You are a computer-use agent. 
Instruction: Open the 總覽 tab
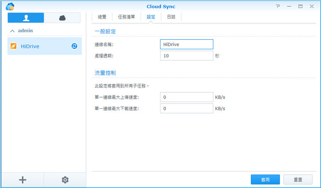point(103,17)
